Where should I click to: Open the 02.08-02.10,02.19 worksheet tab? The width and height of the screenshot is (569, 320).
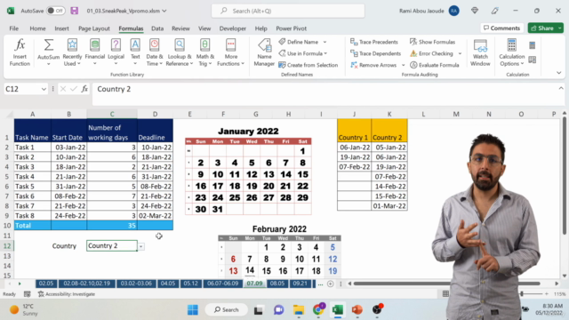(x=87, y=284)
